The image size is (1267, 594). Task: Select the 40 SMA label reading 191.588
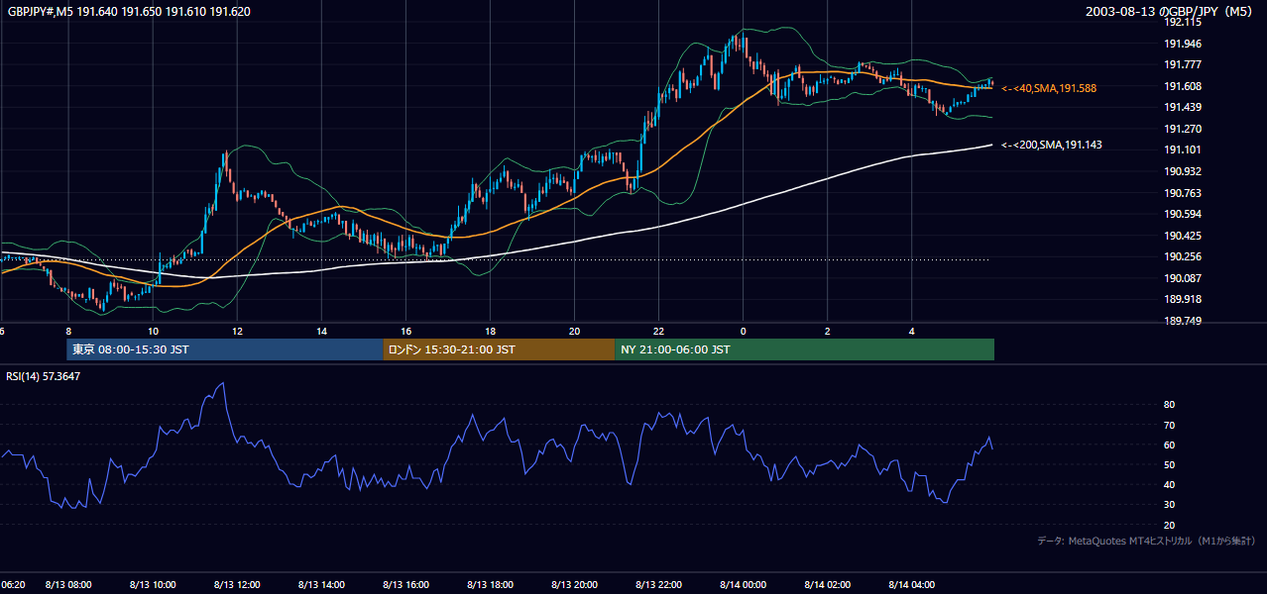click(x=1049, y=88)
